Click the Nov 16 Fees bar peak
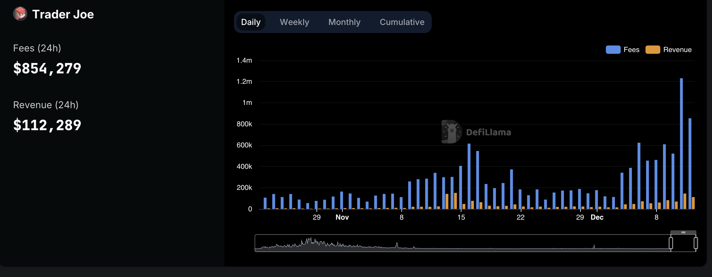Image resolution: width=712 pixels, height=277 pixels. [x=469, y=176]
